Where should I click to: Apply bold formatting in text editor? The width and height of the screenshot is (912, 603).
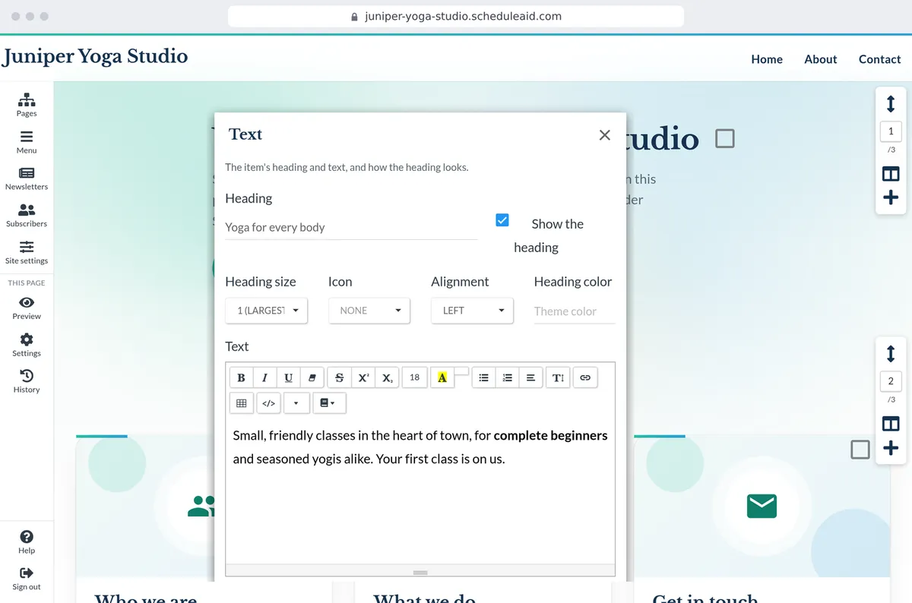pos(241,377)
